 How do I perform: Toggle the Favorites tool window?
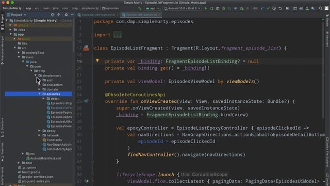click(2, 152)
